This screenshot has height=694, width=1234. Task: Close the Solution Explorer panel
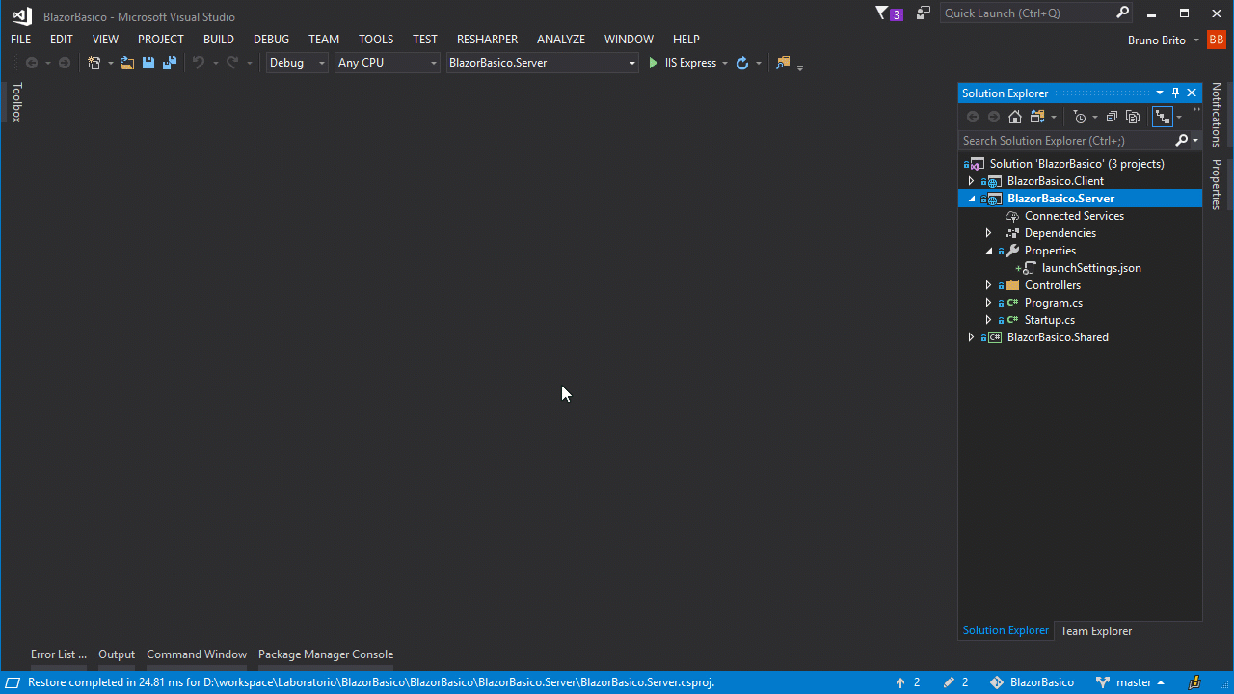tap(1192, 93)
